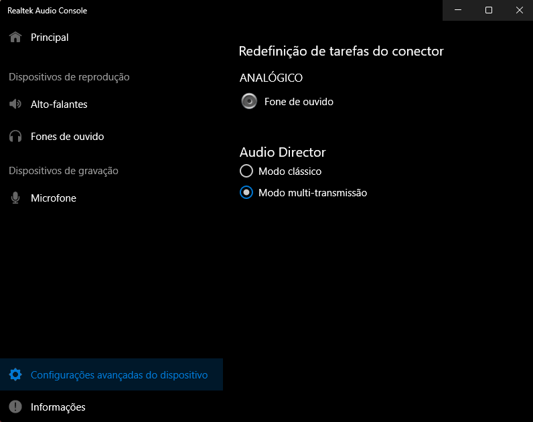
Task: Click the Audio Director heading
Action: [283, 152]
